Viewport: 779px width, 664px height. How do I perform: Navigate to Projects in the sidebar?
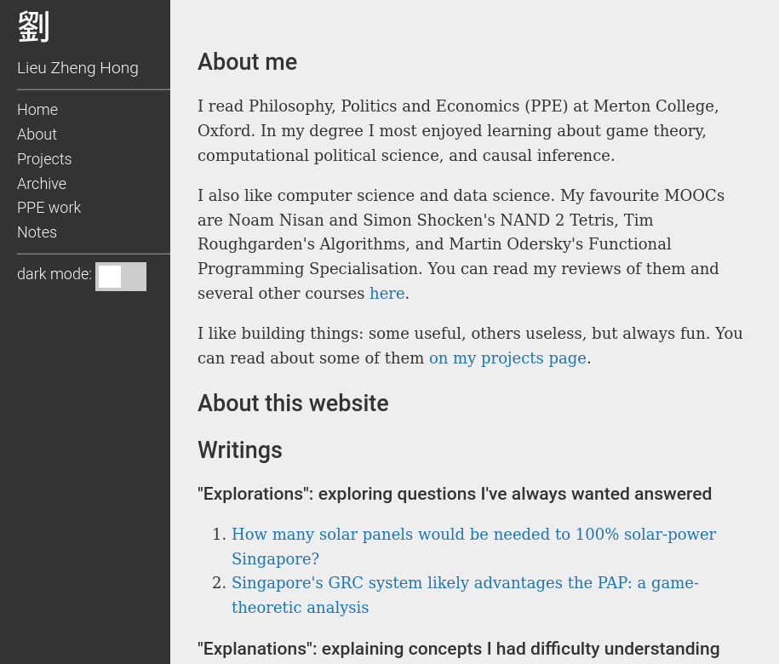tap(44, 159)
